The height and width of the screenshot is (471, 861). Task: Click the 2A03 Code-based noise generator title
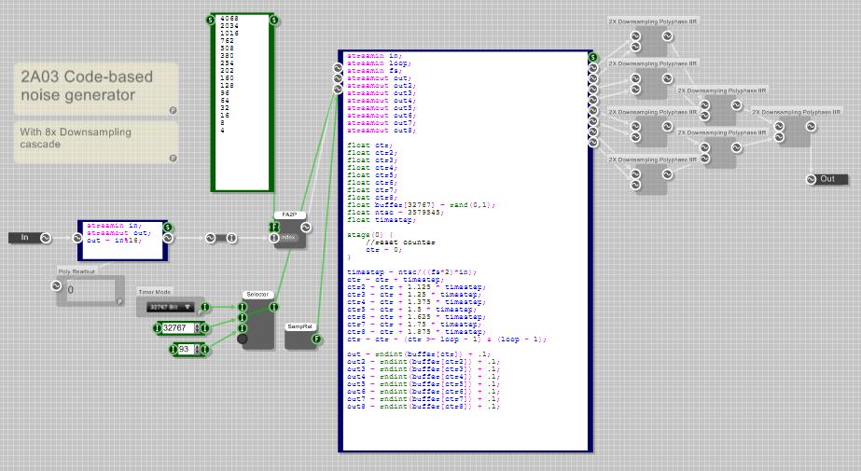tap(87, 86)
